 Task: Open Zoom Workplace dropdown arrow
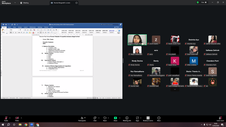point(15,2)
